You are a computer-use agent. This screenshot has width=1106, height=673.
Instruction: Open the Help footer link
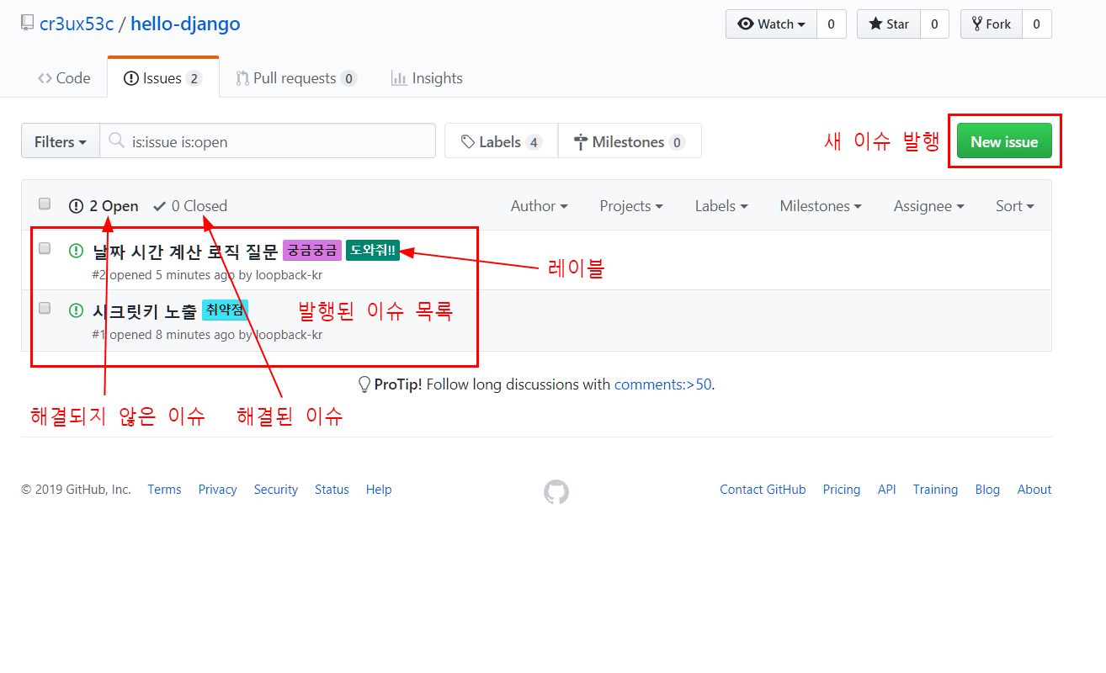[x=379, y=490]
